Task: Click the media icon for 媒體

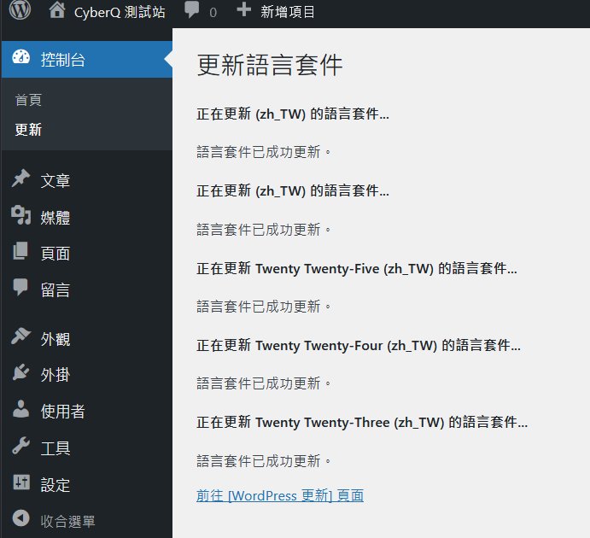Action: 20,215
